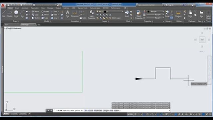Open the object color ByLayer dropdown
Screen dimensions: 213x120
click(x=155, y=12)
